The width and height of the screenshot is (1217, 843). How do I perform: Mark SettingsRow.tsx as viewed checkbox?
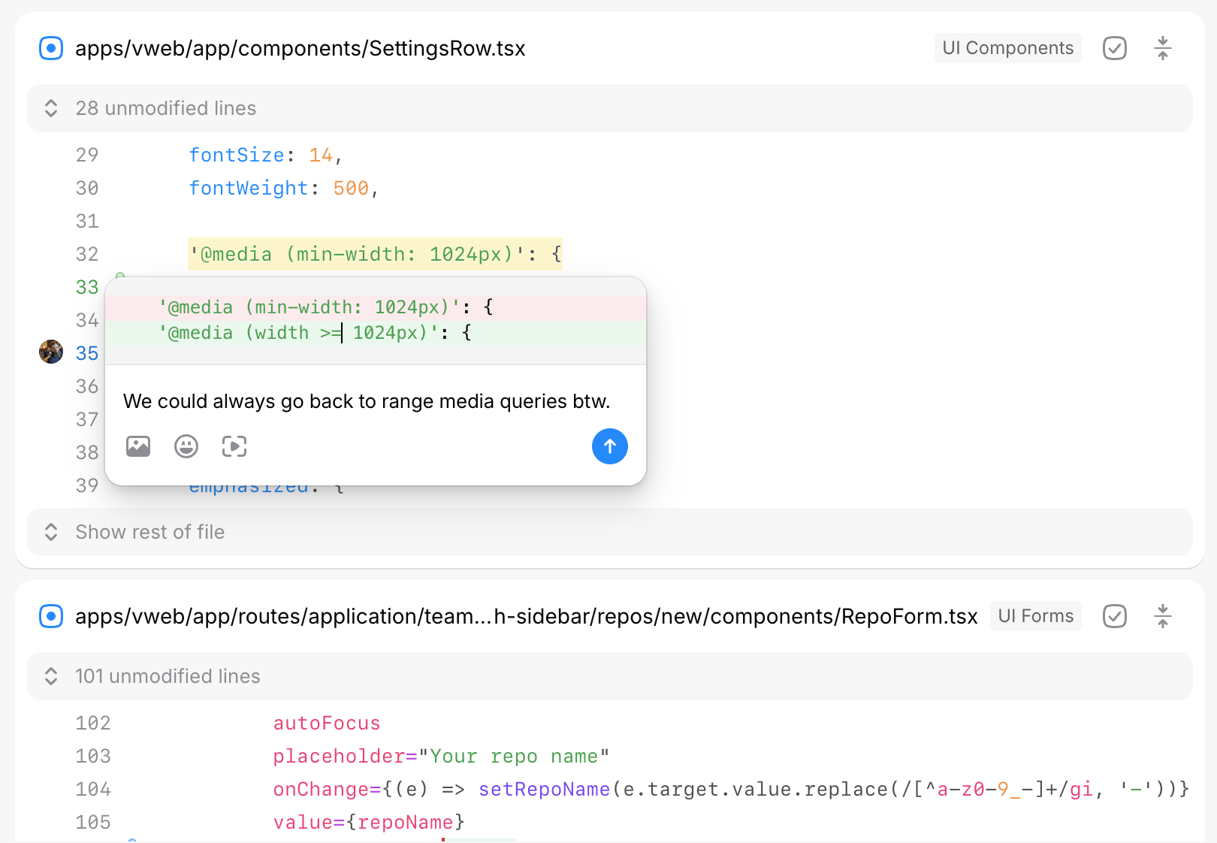pos(1114,48)
